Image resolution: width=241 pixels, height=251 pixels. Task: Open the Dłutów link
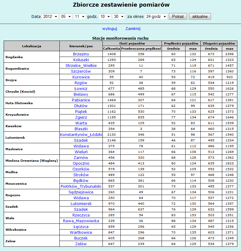pyautogui.click(x=81, y=106)
